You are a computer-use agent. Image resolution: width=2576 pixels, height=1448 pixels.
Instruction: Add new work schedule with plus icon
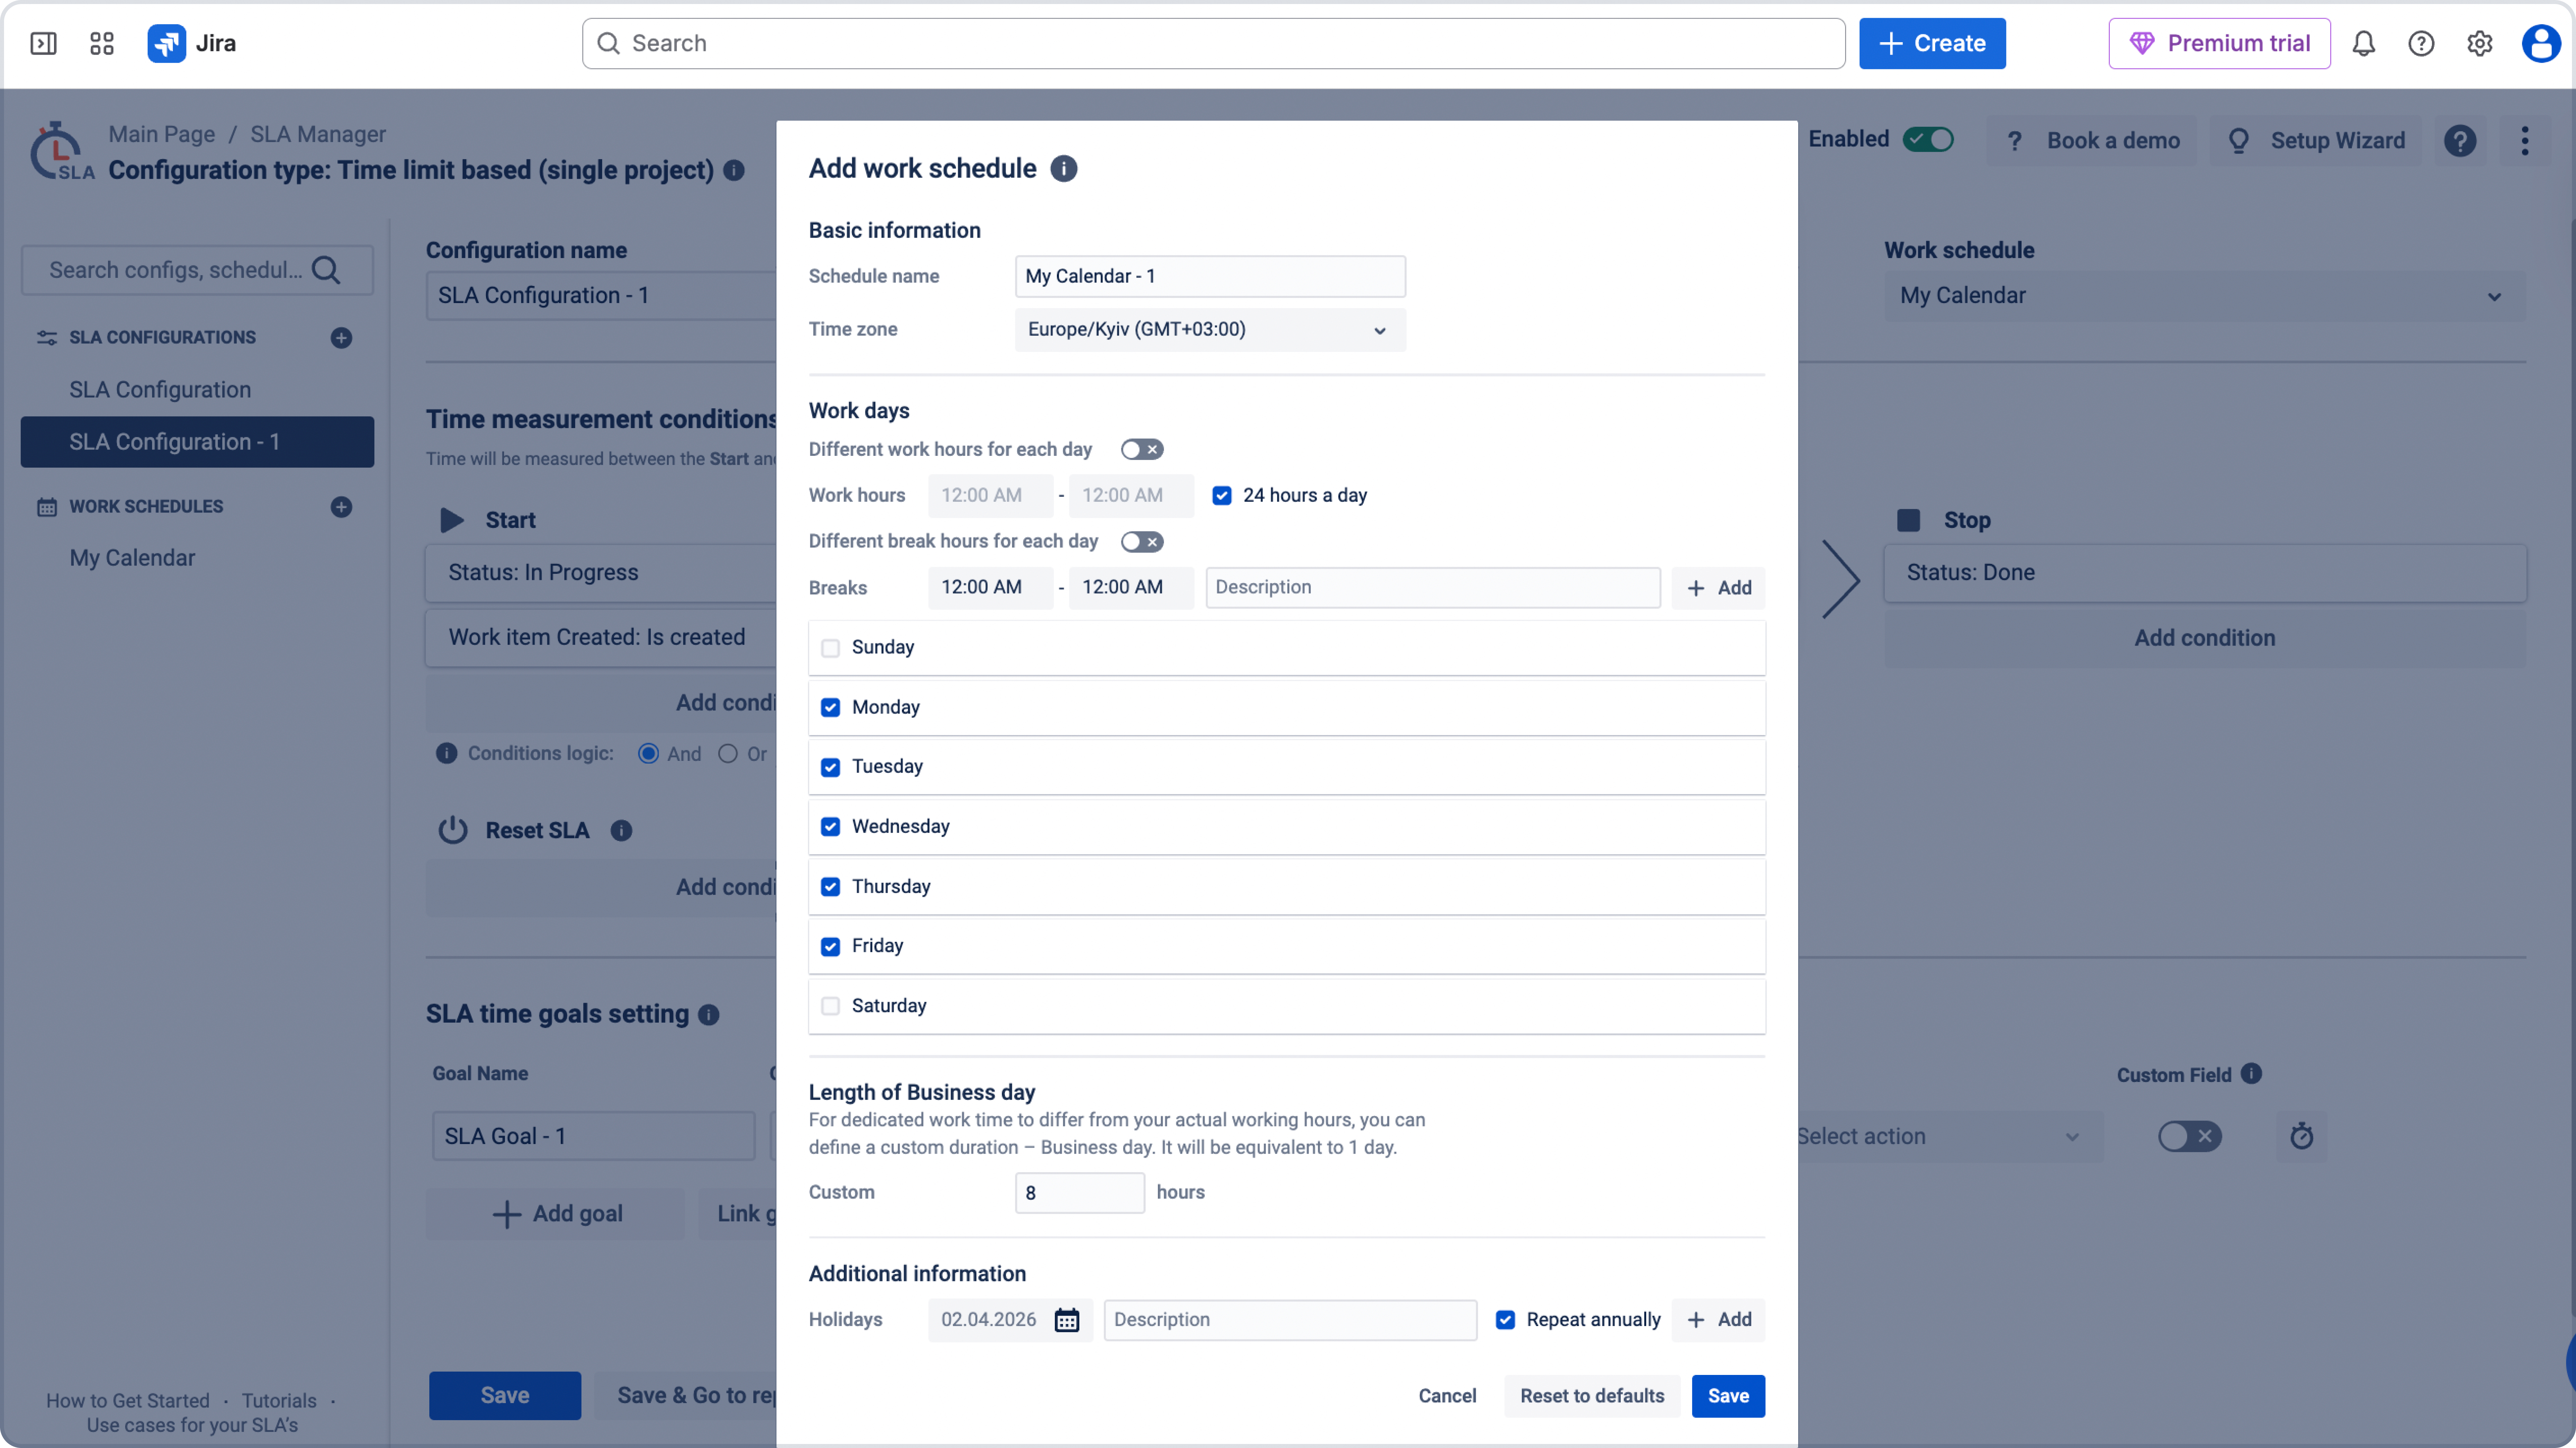341,507
